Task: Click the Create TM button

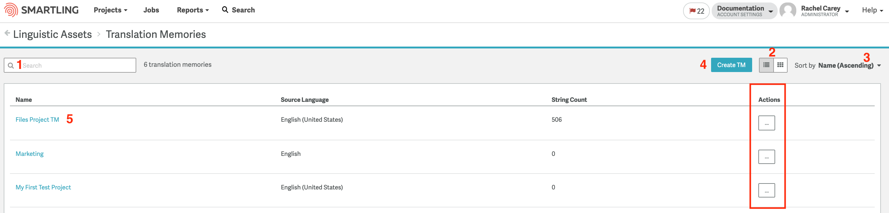Action: pyautogui.click(x=731, y=65)
